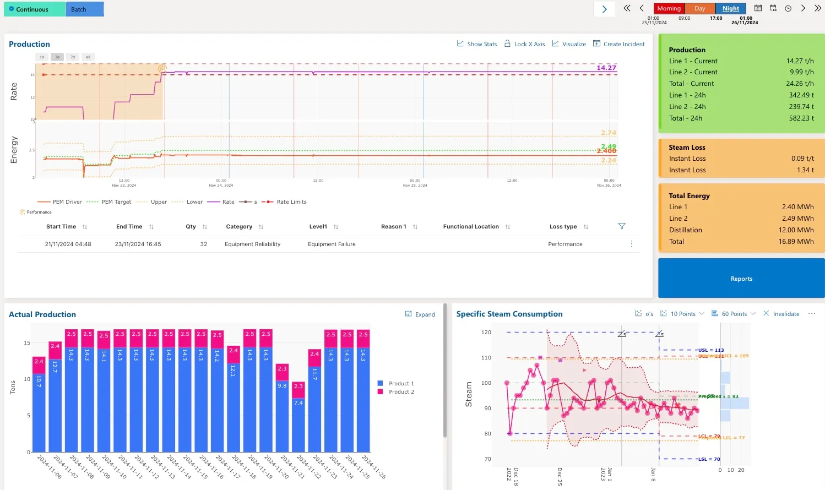Click the Performance marker on the Rate chart
Image resolution: width=825 pixels, height=490 pixels.
(162, 69)
